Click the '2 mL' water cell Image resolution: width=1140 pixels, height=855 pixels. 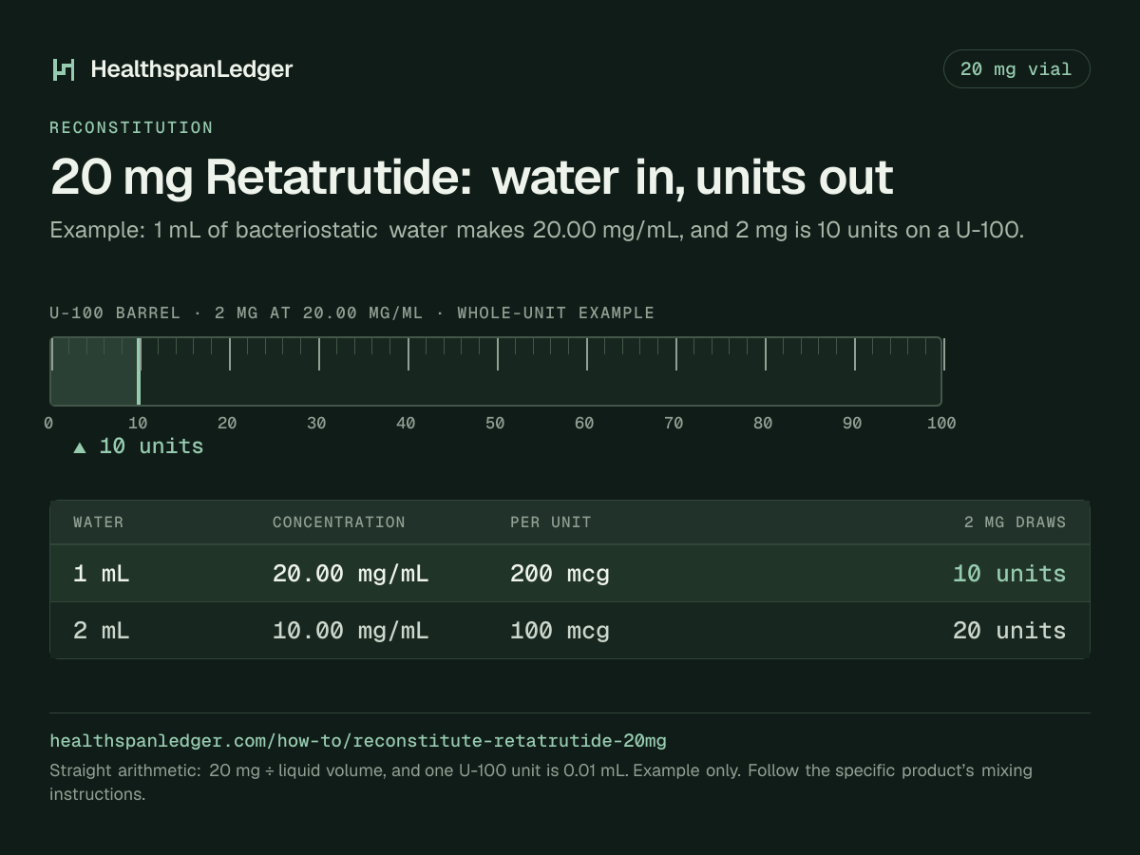coord(102,631)
